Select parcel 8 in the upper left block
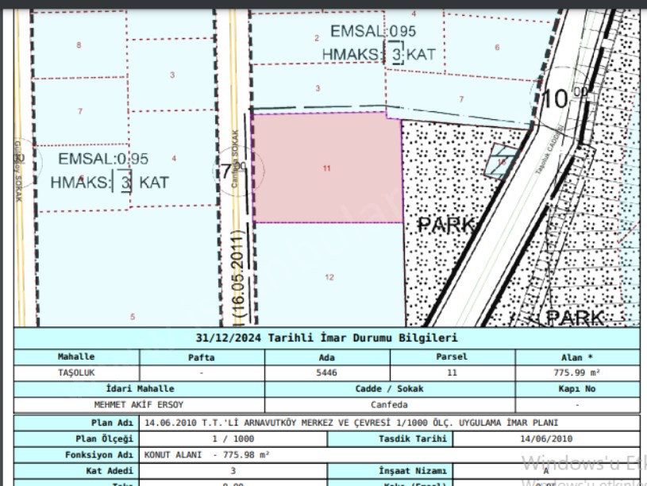 (x=79, y=45)
